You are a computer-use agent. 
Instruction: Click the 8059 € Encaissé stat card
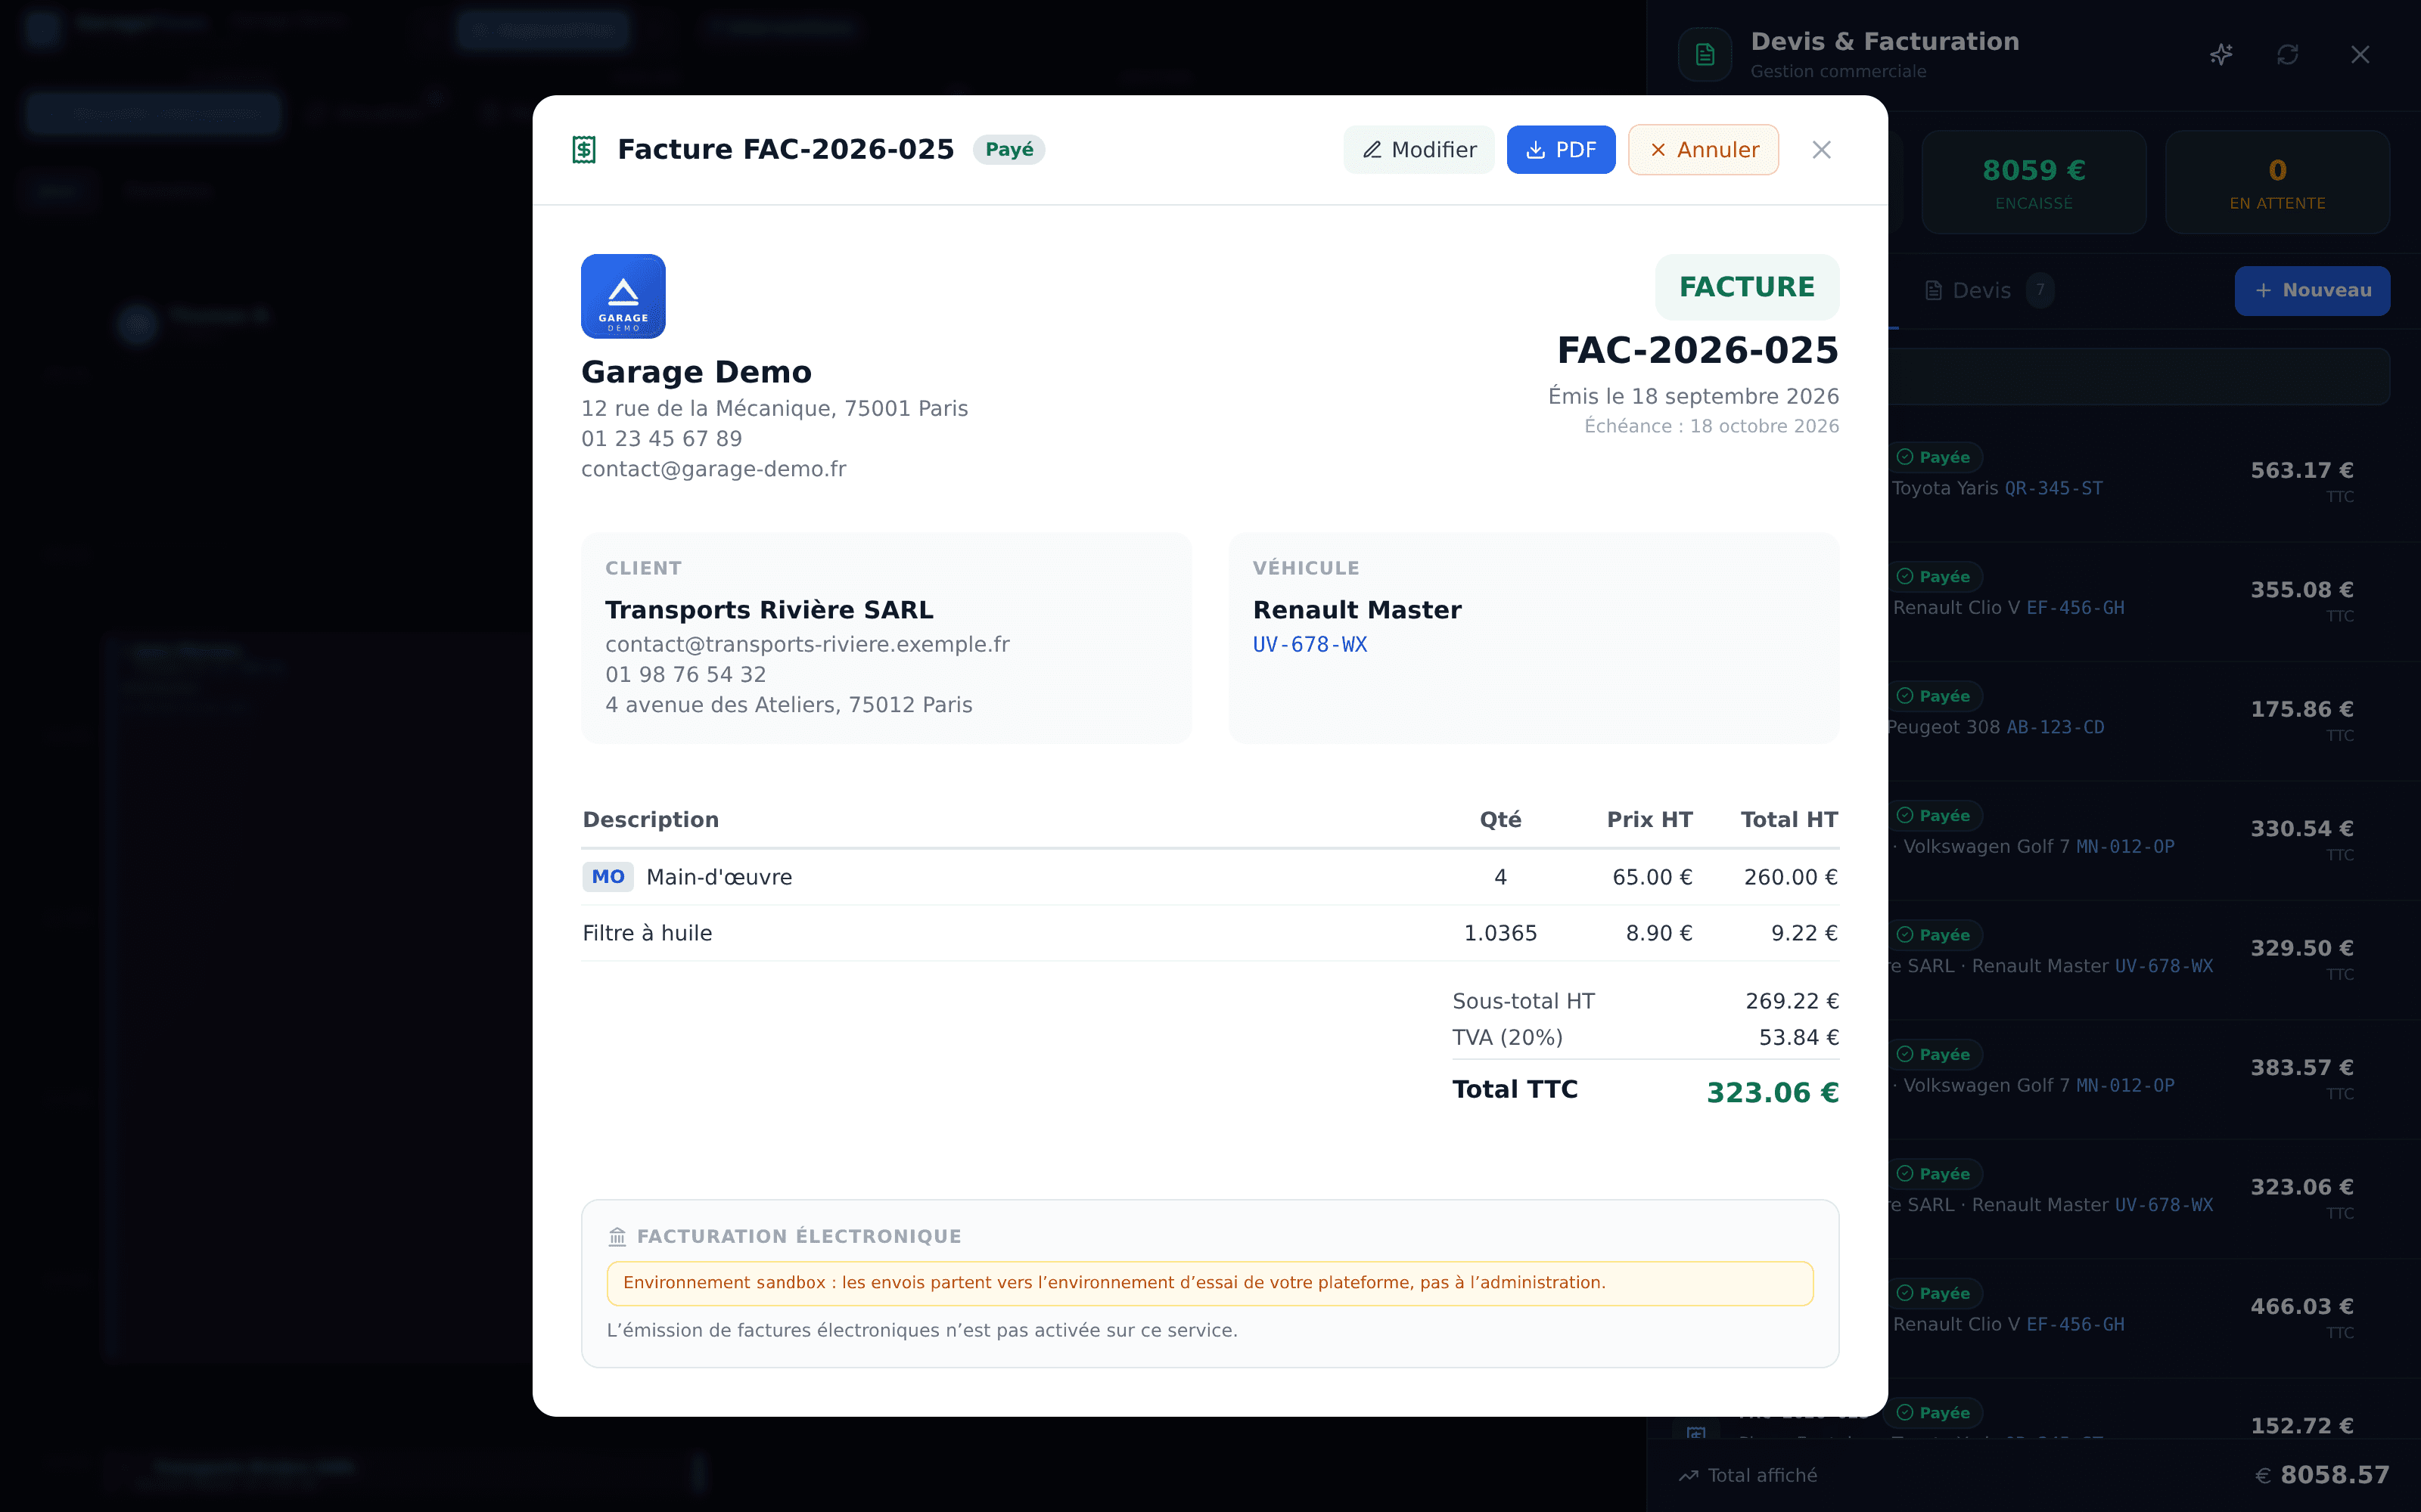[x=2034, y=182]
